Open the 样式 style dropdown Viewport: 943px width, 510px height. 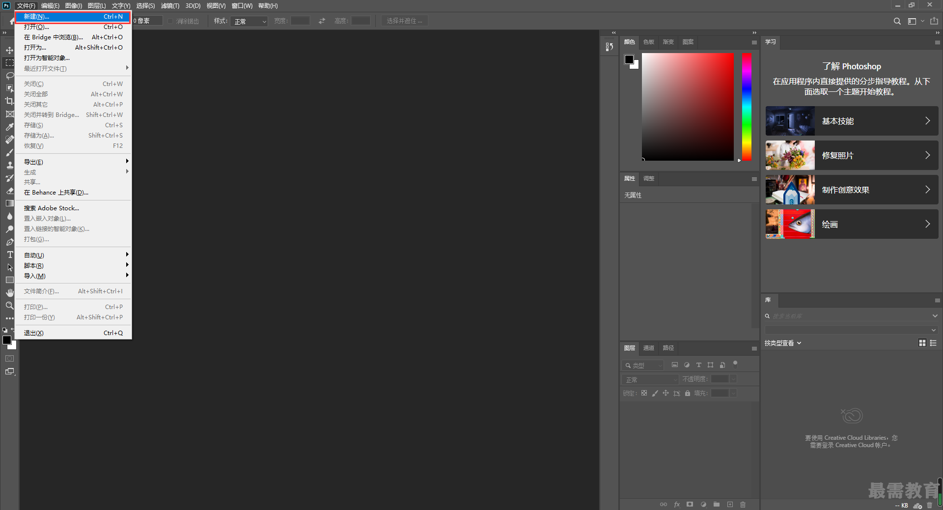[x=249, y=21]
